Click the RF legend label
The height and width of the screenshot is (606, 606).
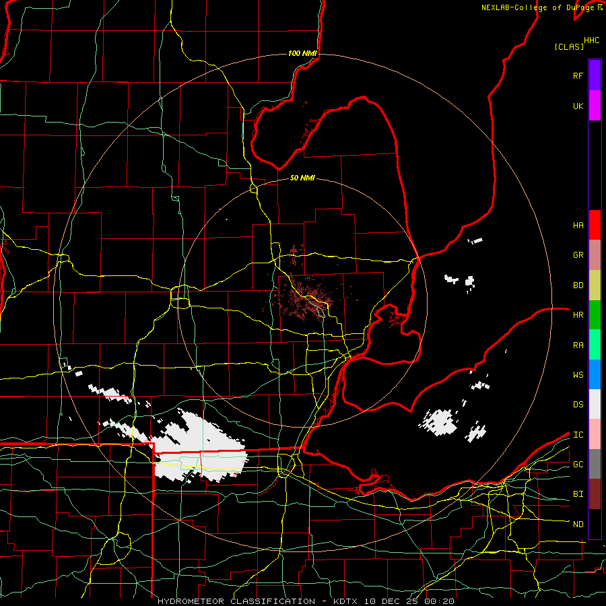pos(578,75)
